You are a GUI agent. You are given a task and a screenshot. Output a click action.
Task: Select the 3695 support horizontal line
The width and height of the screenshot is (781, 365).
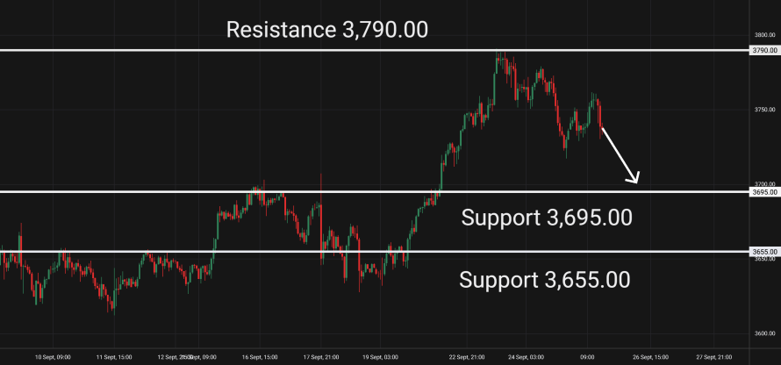pyautogui.click(x=375, y=191)
